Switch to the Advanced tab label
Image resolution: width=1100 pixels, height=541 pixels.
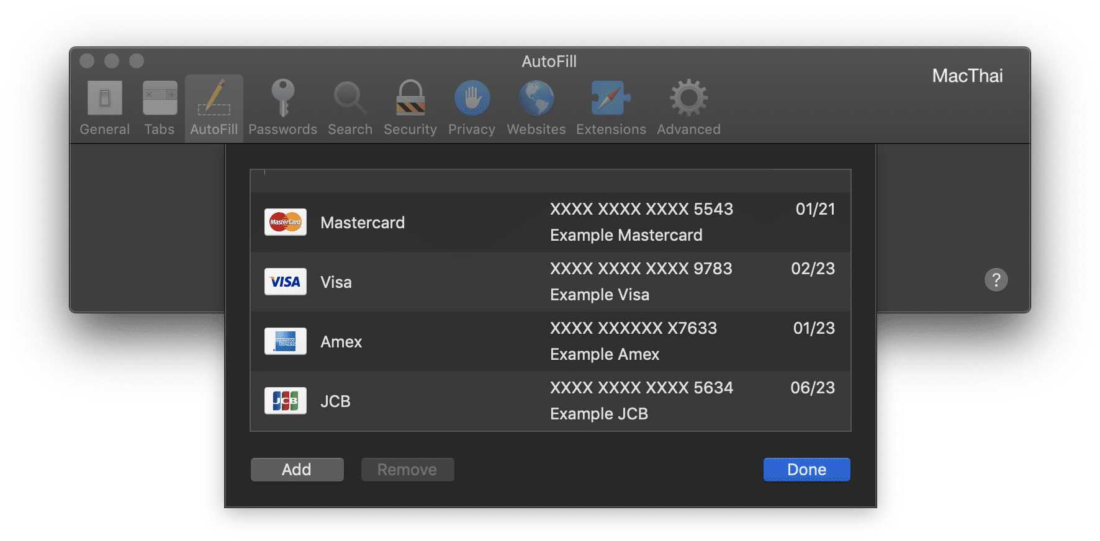click(x=689, y=129)
